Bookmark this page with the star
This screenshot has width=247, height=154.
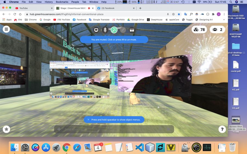179,14
